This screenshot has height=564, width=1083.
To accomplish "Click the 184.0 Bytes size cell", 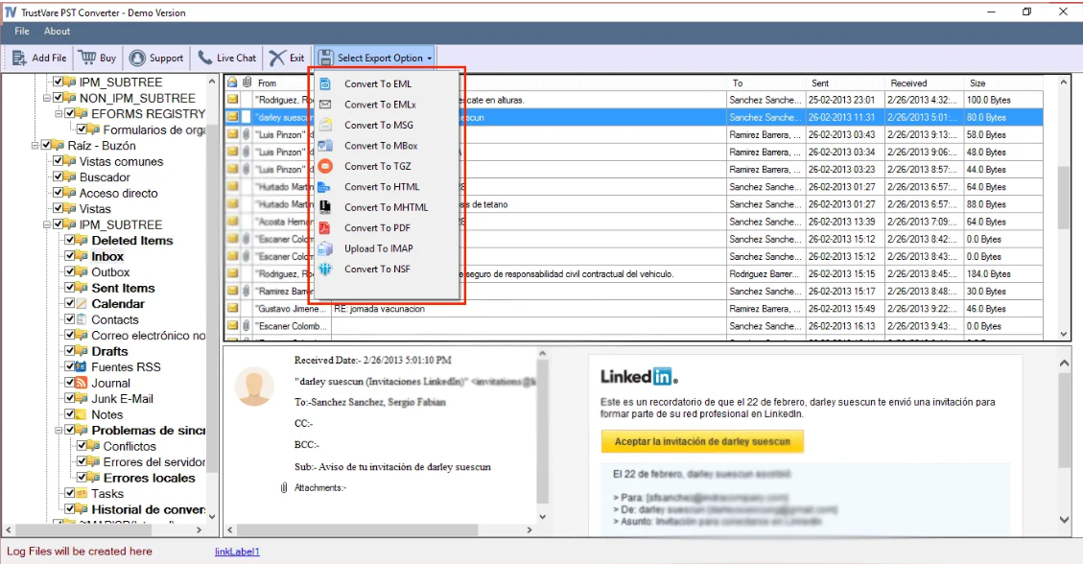I will 1002,274.
